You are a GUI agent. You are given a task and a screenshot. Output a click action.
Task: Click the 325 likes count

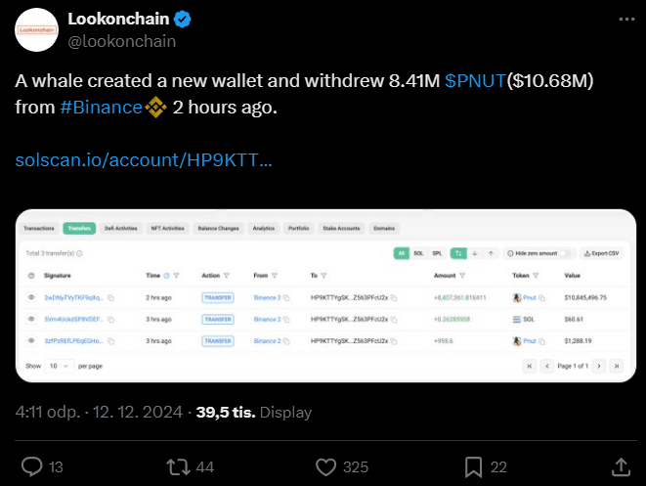point(357,467)
